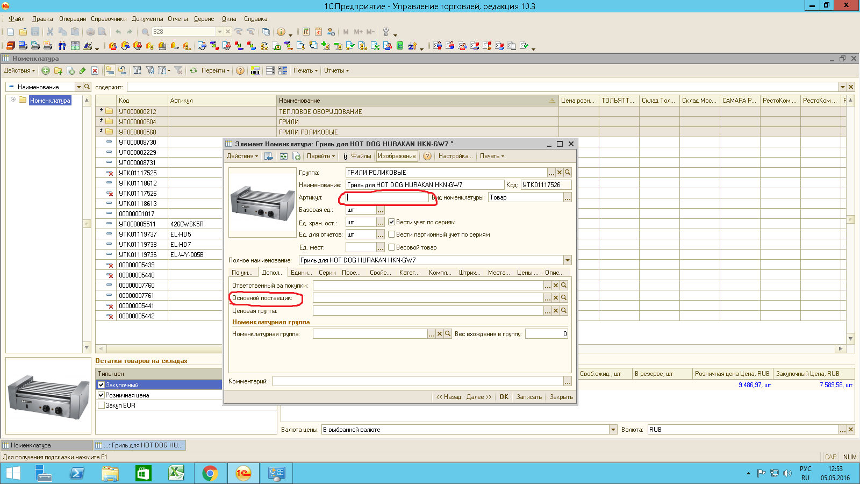Click green Refresh arrows icon in Номенклатура toolbar
860x484 pixels.
pos(193,70)
